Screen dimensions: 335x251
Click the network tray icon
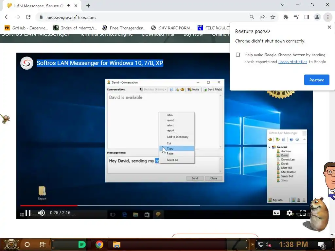(260, 244)
